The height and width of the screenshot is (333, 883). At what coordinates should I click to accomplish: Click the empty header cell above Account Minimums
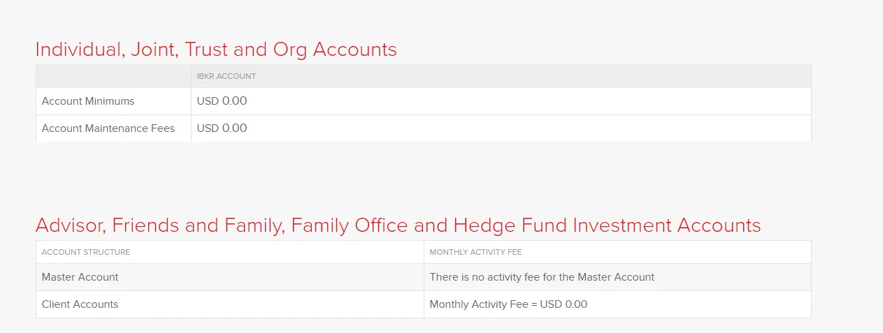(x=113, y=76)
